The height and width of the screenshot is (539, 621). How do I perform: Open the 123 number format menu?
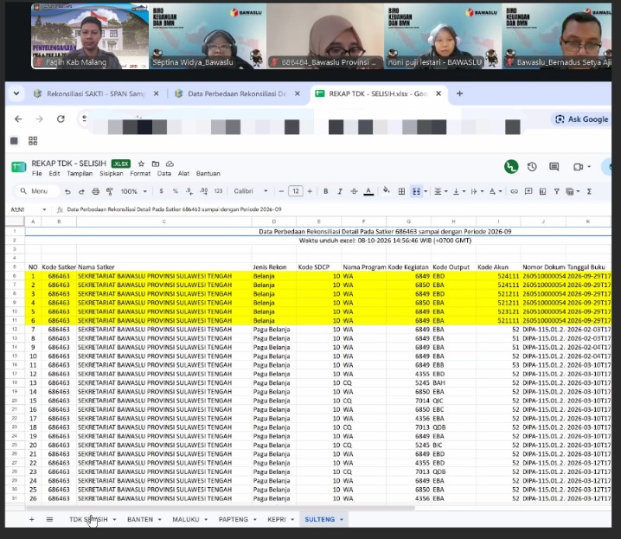pyautogui.click(x=218, y=191)
